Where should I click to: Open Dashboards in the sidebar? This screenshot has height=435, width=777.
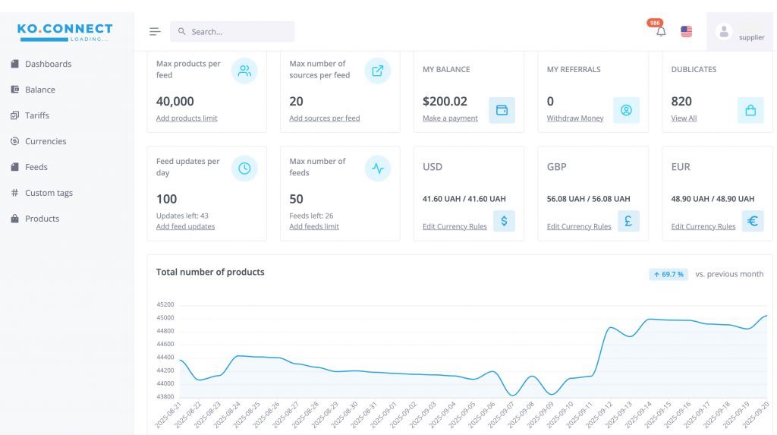click(x=48, y=64)
